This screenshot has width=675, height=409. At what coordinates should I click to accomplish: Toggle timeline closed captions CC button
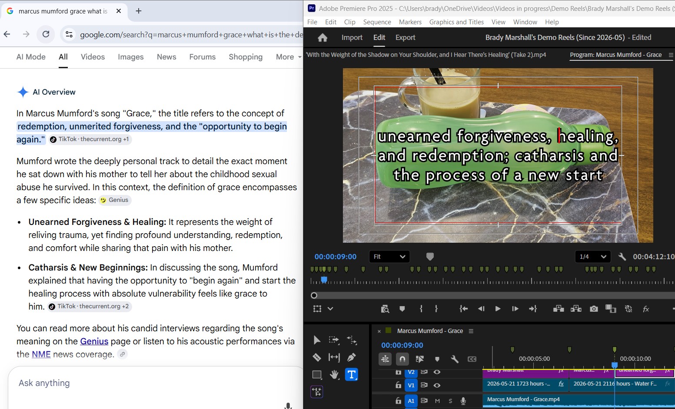[x=472, y=359]
